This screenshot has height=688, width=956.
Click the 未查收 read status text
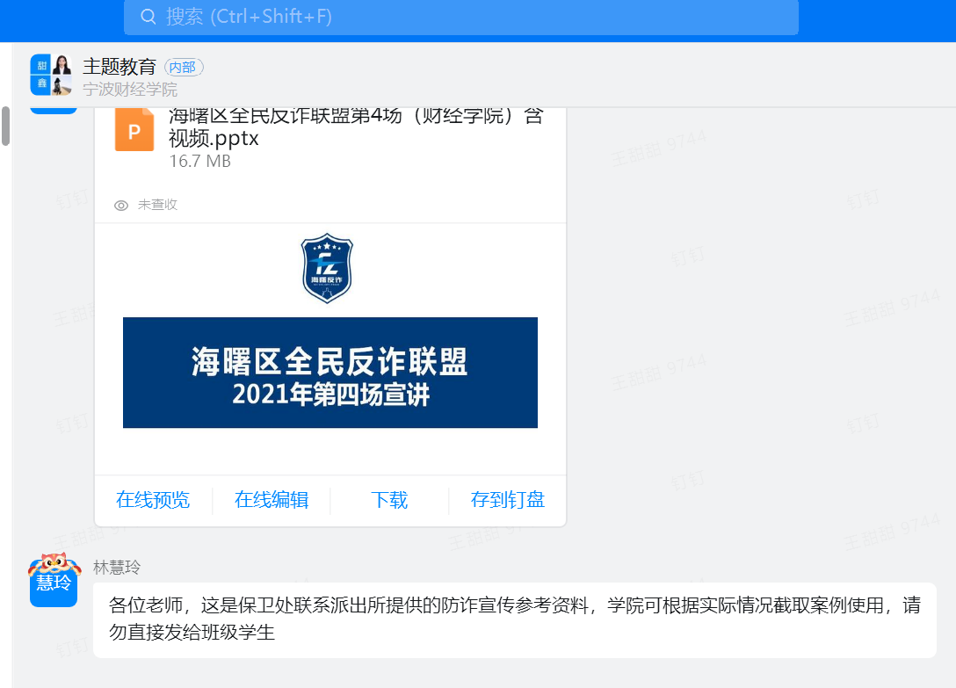click(x=157, y=205)
